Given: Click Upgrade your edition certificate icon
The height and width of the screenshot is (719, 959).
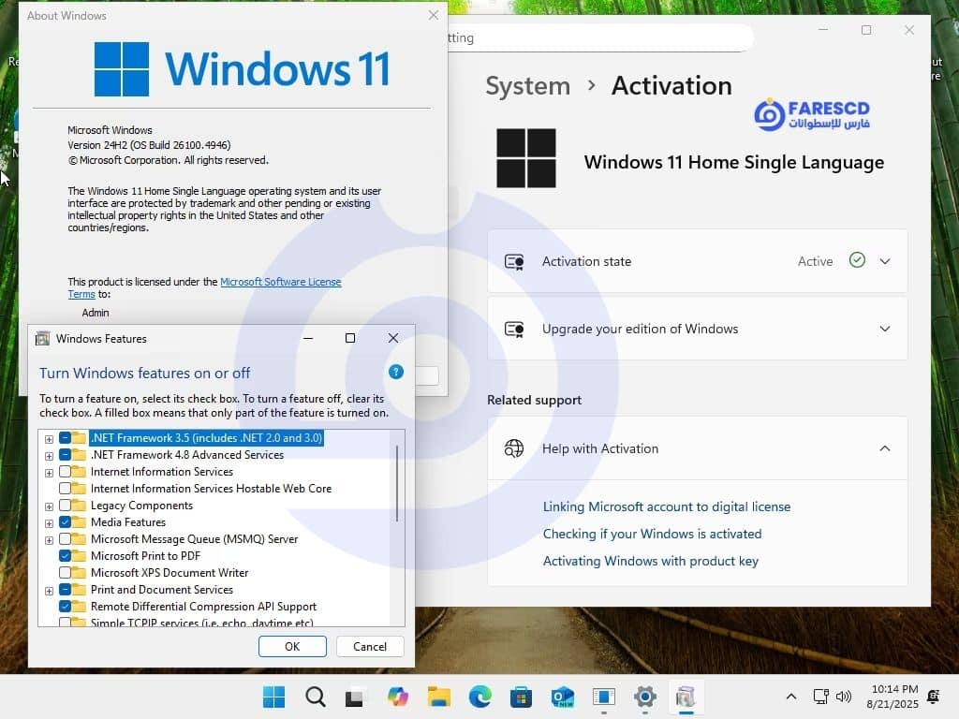Looking at the screenshot, I should (x=514, y=329).
